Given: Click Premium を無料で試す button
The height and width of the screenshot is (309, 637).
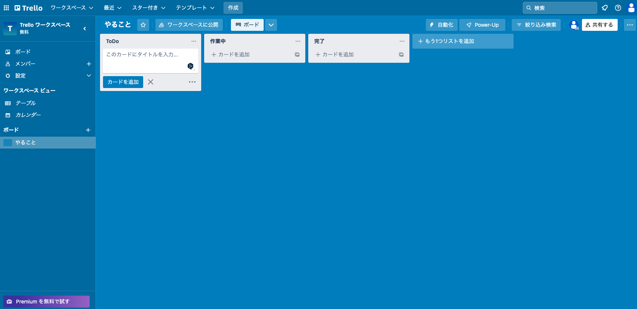Looking at the screenshot, I should click(46, 302).
